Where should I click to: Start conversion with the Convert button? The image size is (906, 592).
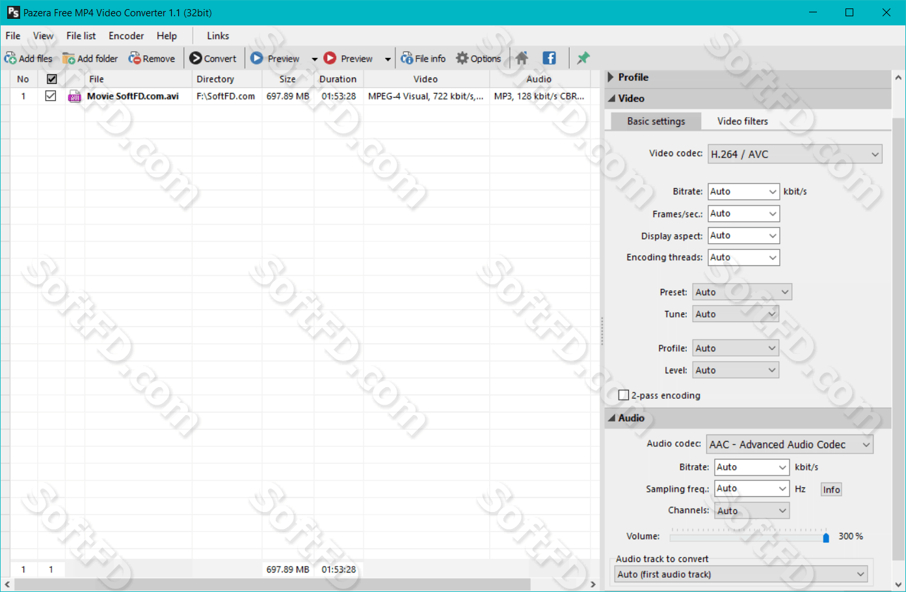(x=213, y=59)
